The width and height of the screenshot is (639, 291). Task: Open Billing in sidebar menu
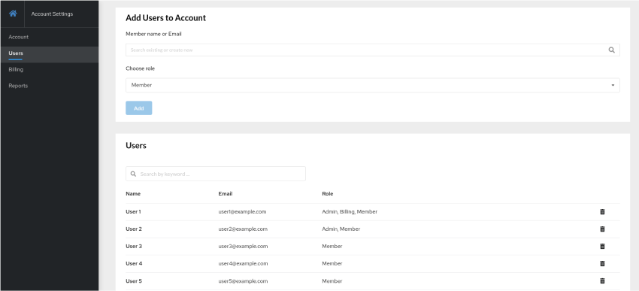tap(16, 70)
